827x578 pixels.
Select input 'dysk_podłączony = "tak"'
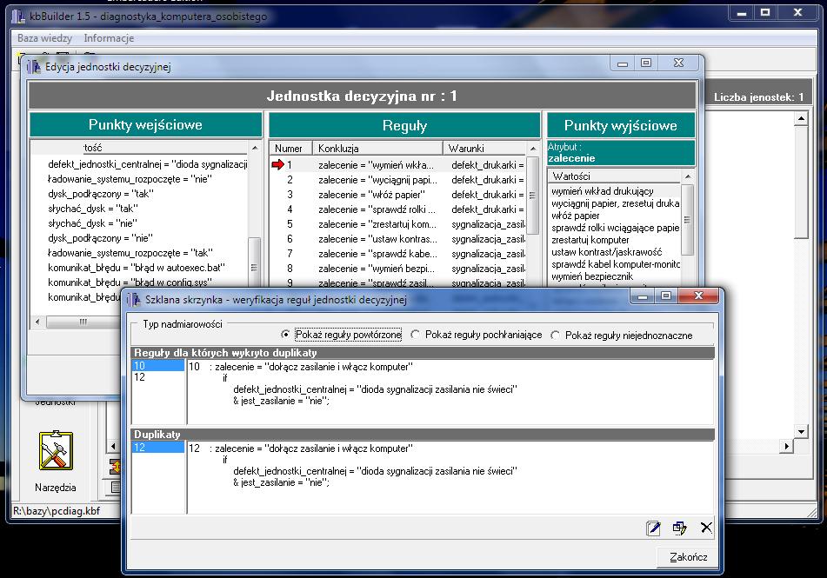(100, 194)
